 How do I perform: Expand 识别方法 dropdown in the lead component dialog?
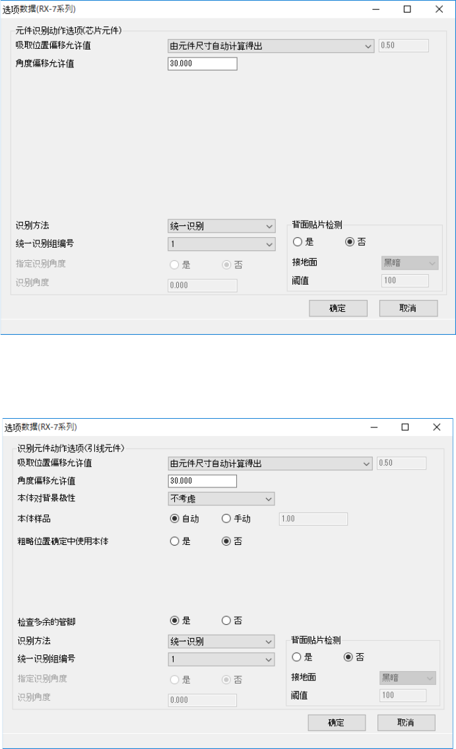tap(222, 641)
